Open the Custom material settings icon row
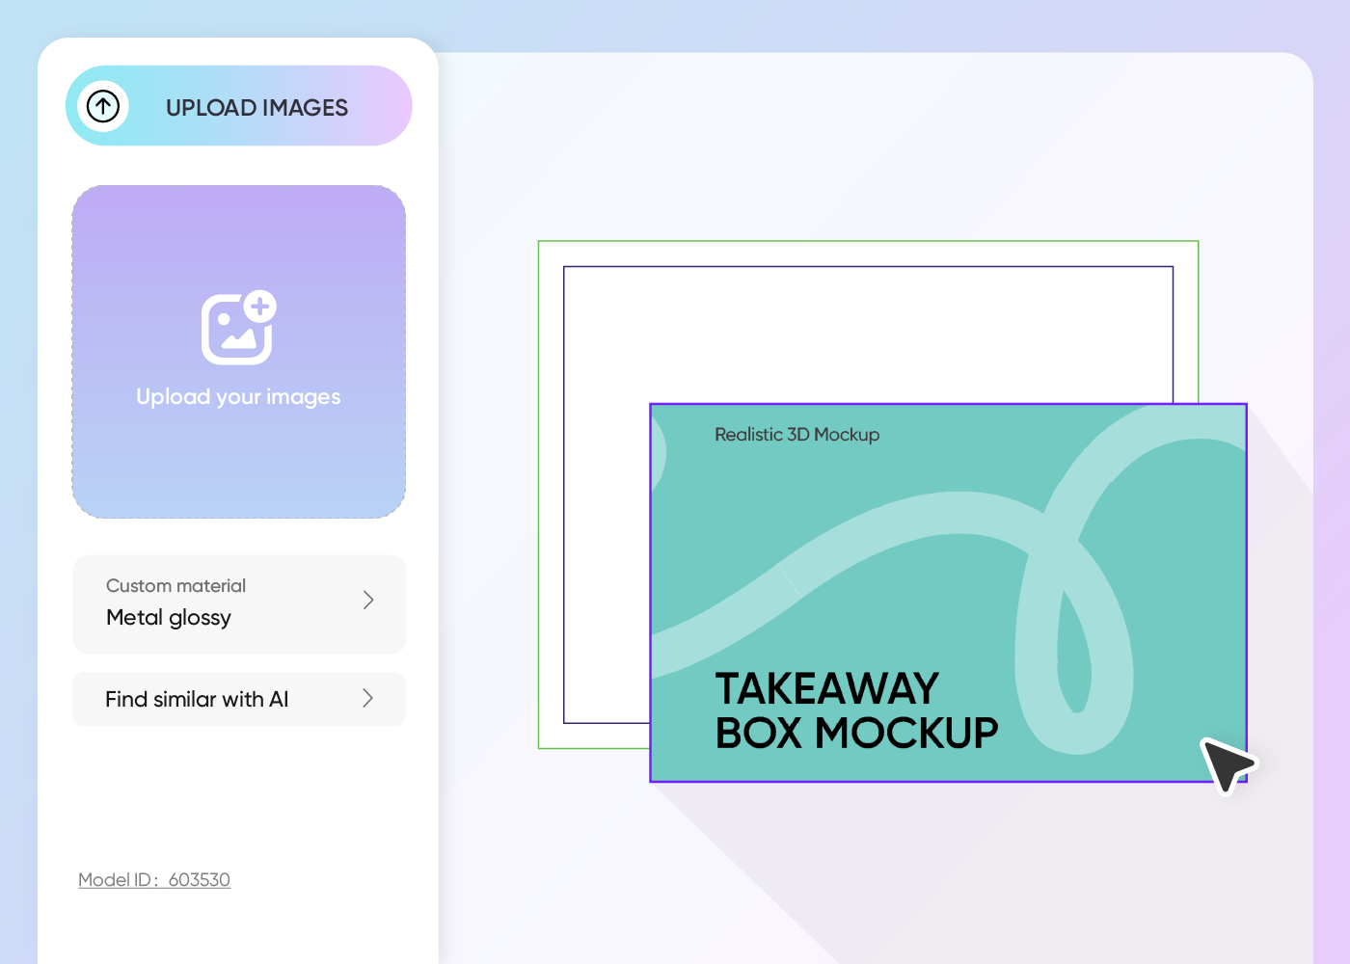Screen dimensions: 1350x964 coord(367,600)
